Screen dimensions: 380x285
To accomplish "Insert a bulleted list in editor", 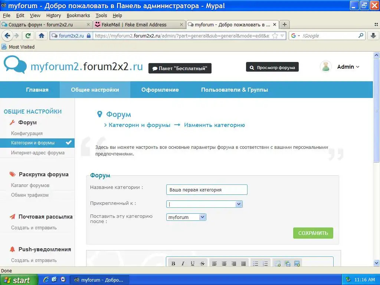I will pyautogui.click(x=255, y=263).
